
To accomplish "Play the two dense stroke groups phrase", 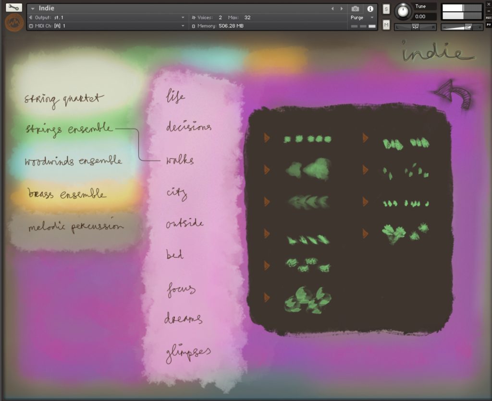I will [x=365, y=138].
